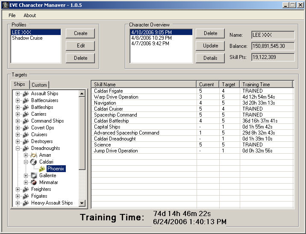Click the Assault Ships ship icon
The height and width of the screenshot is (234, 306).
pyautogui.click(x=26, y=94)
